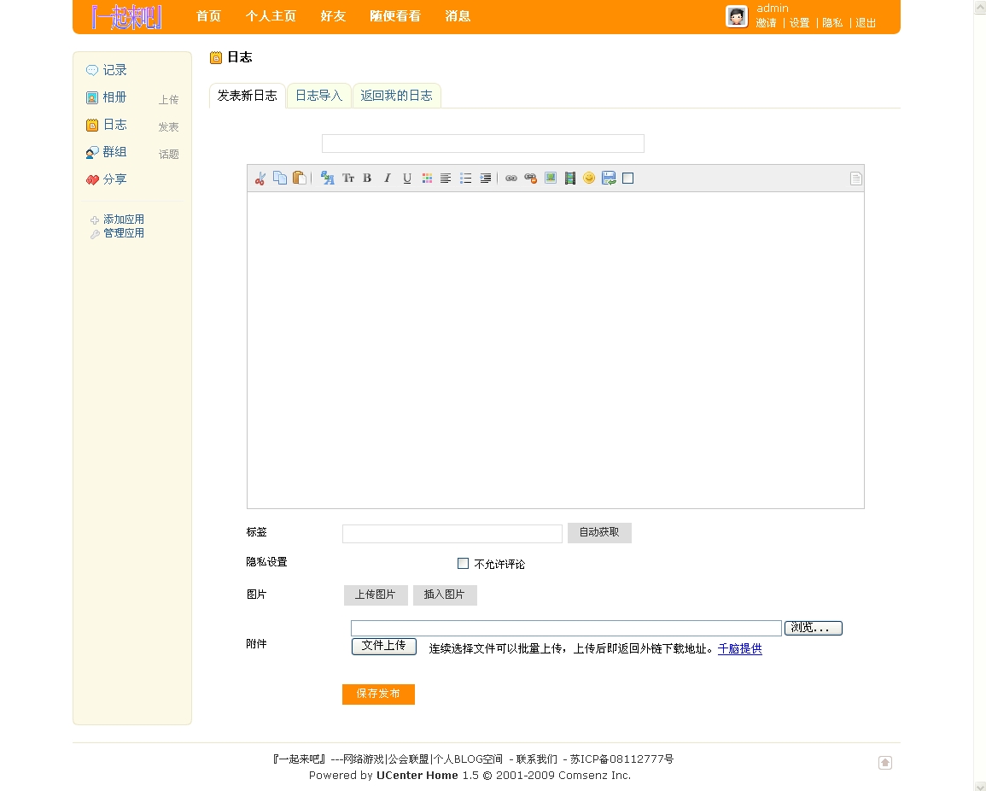Insert a bulleted list
The image size is (986, 791).
(x=465, y=178)
